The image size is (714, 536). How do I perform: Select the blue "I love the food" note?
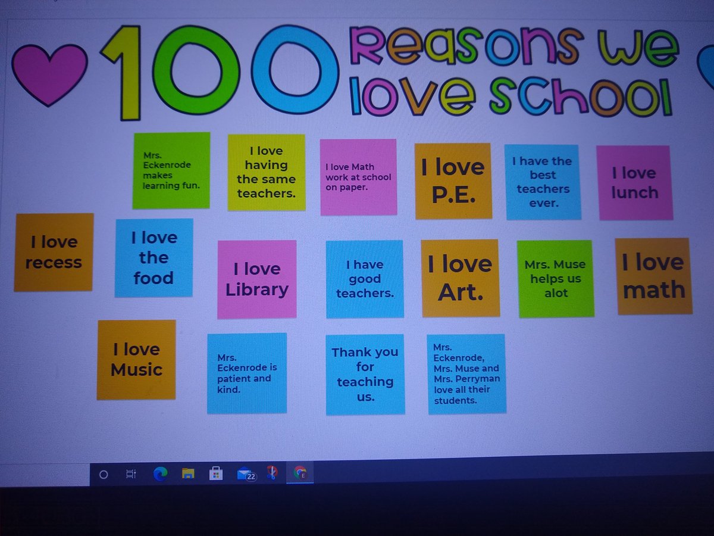coord(154,258)
